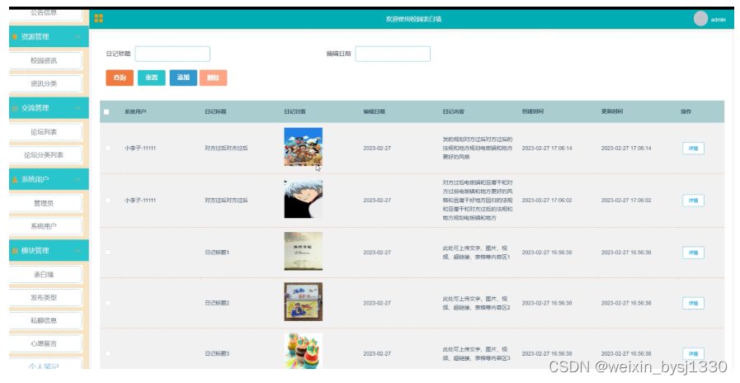This screenshot has width=740, height=383.
Task: Open the 心愿留言 menu item
Action: (x=45, y=343)
